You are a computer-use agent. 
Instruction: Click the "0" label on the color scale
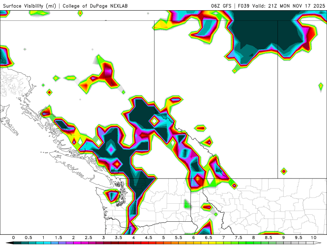(x=13, y=238)
